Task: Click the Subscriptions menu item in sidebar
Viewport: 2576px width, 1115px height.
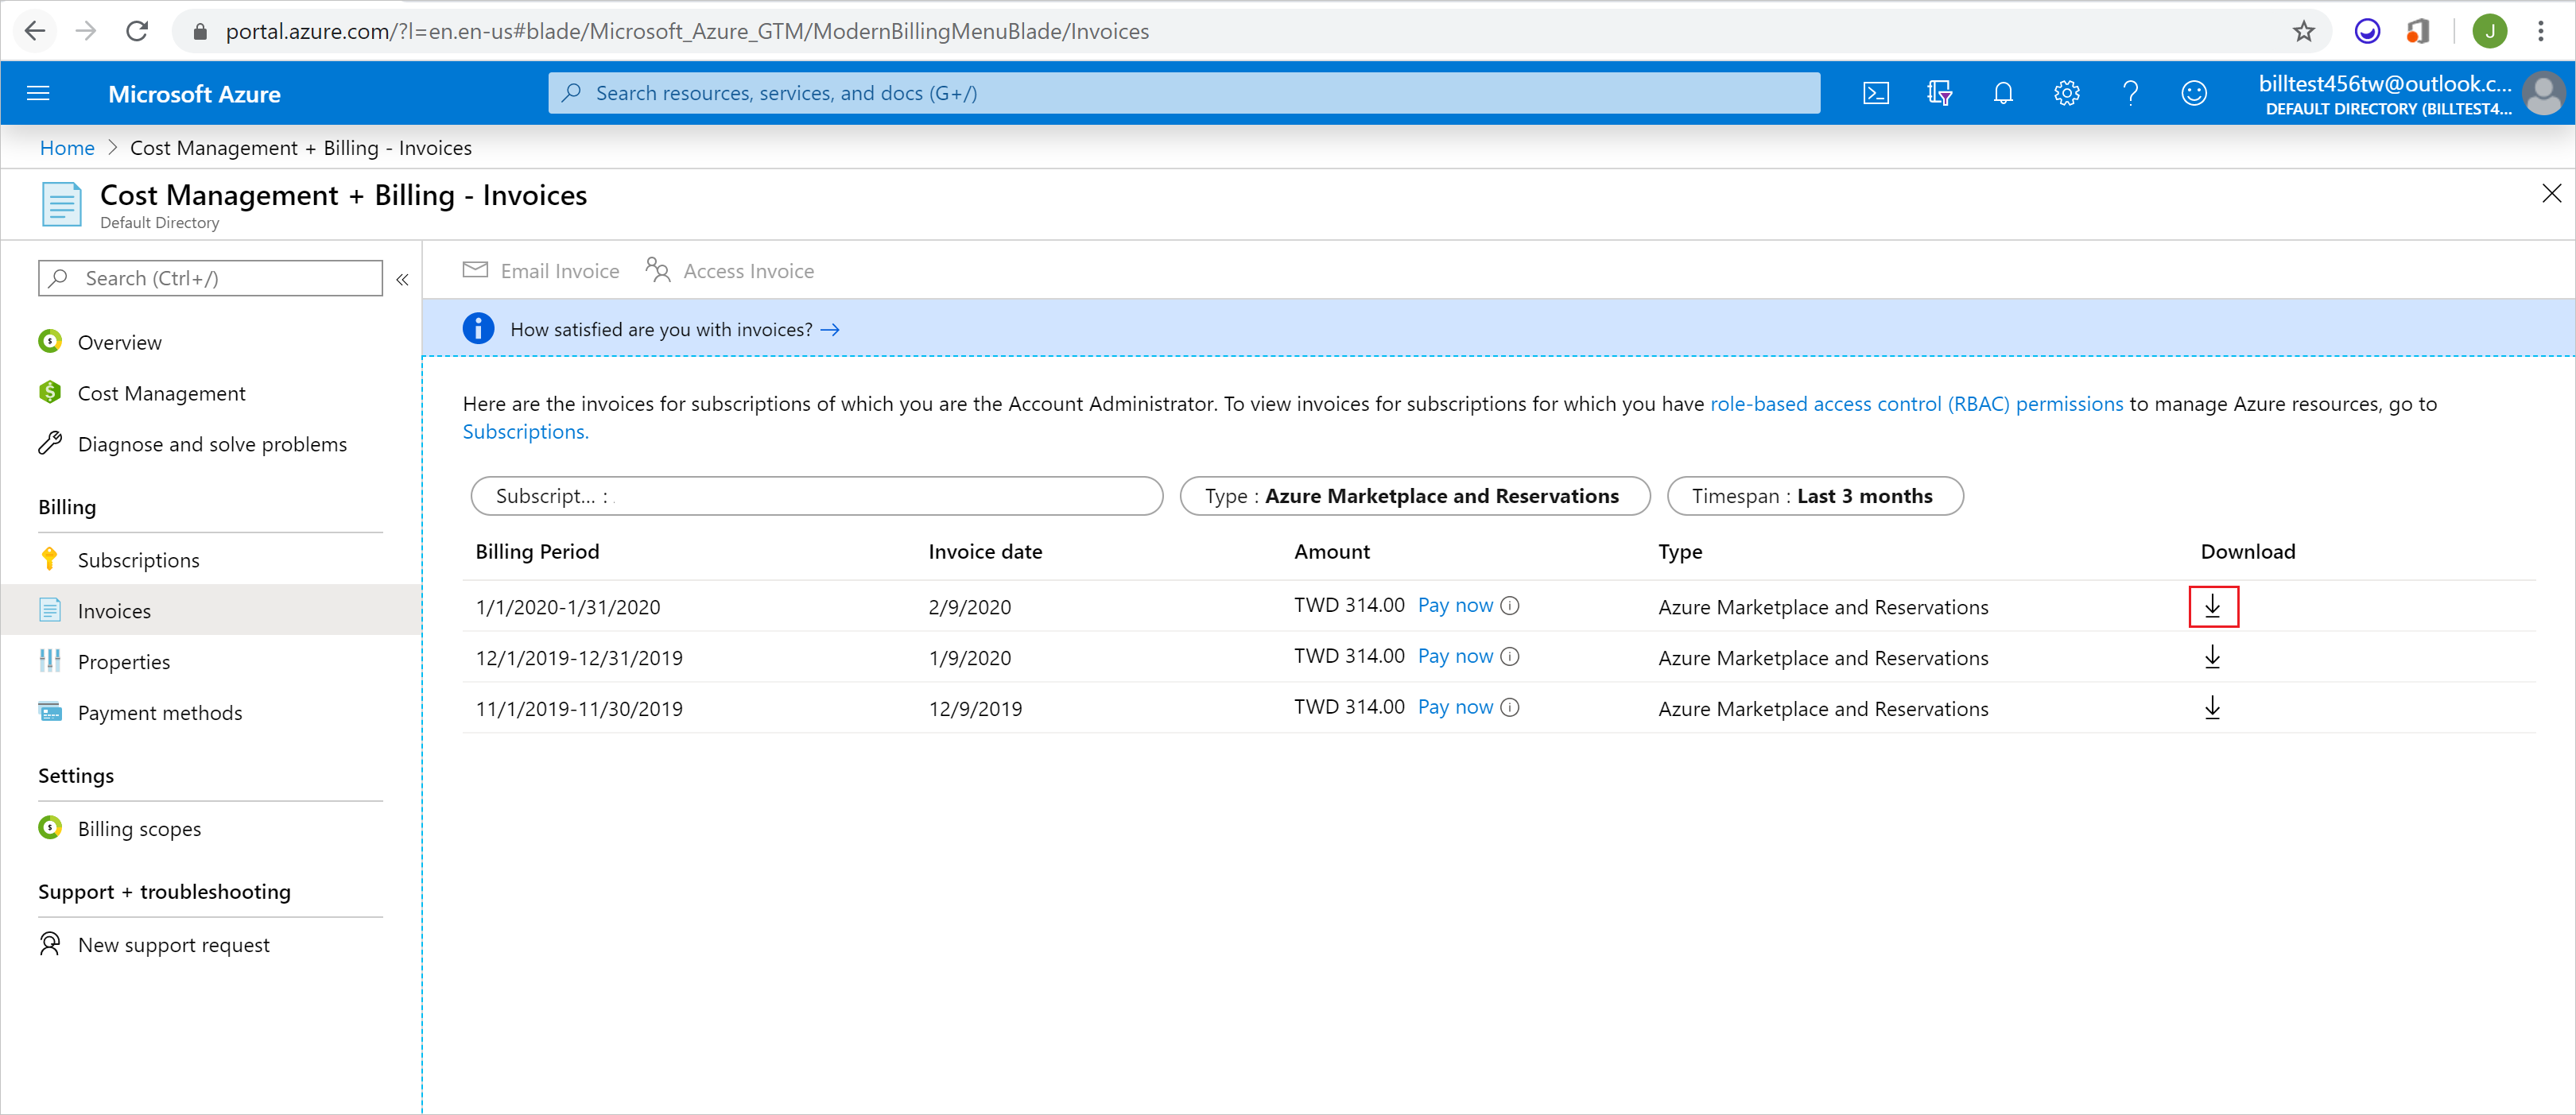Action: tap(138, 559)
